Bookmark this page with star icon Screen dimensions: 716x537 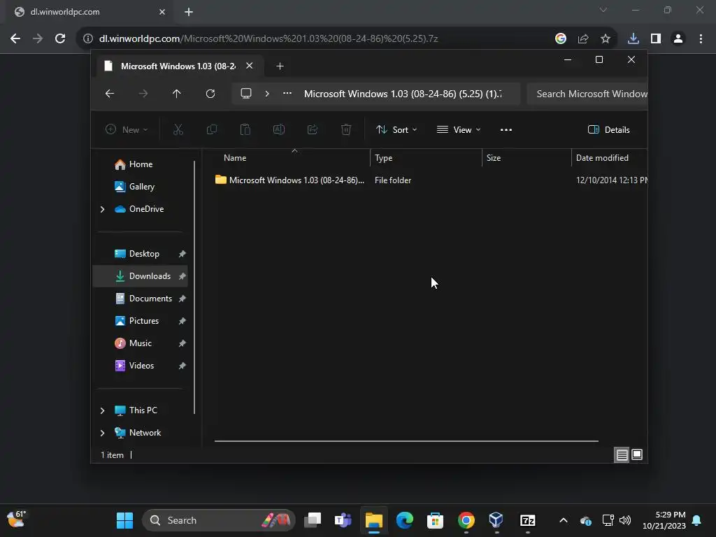point(606,39)
